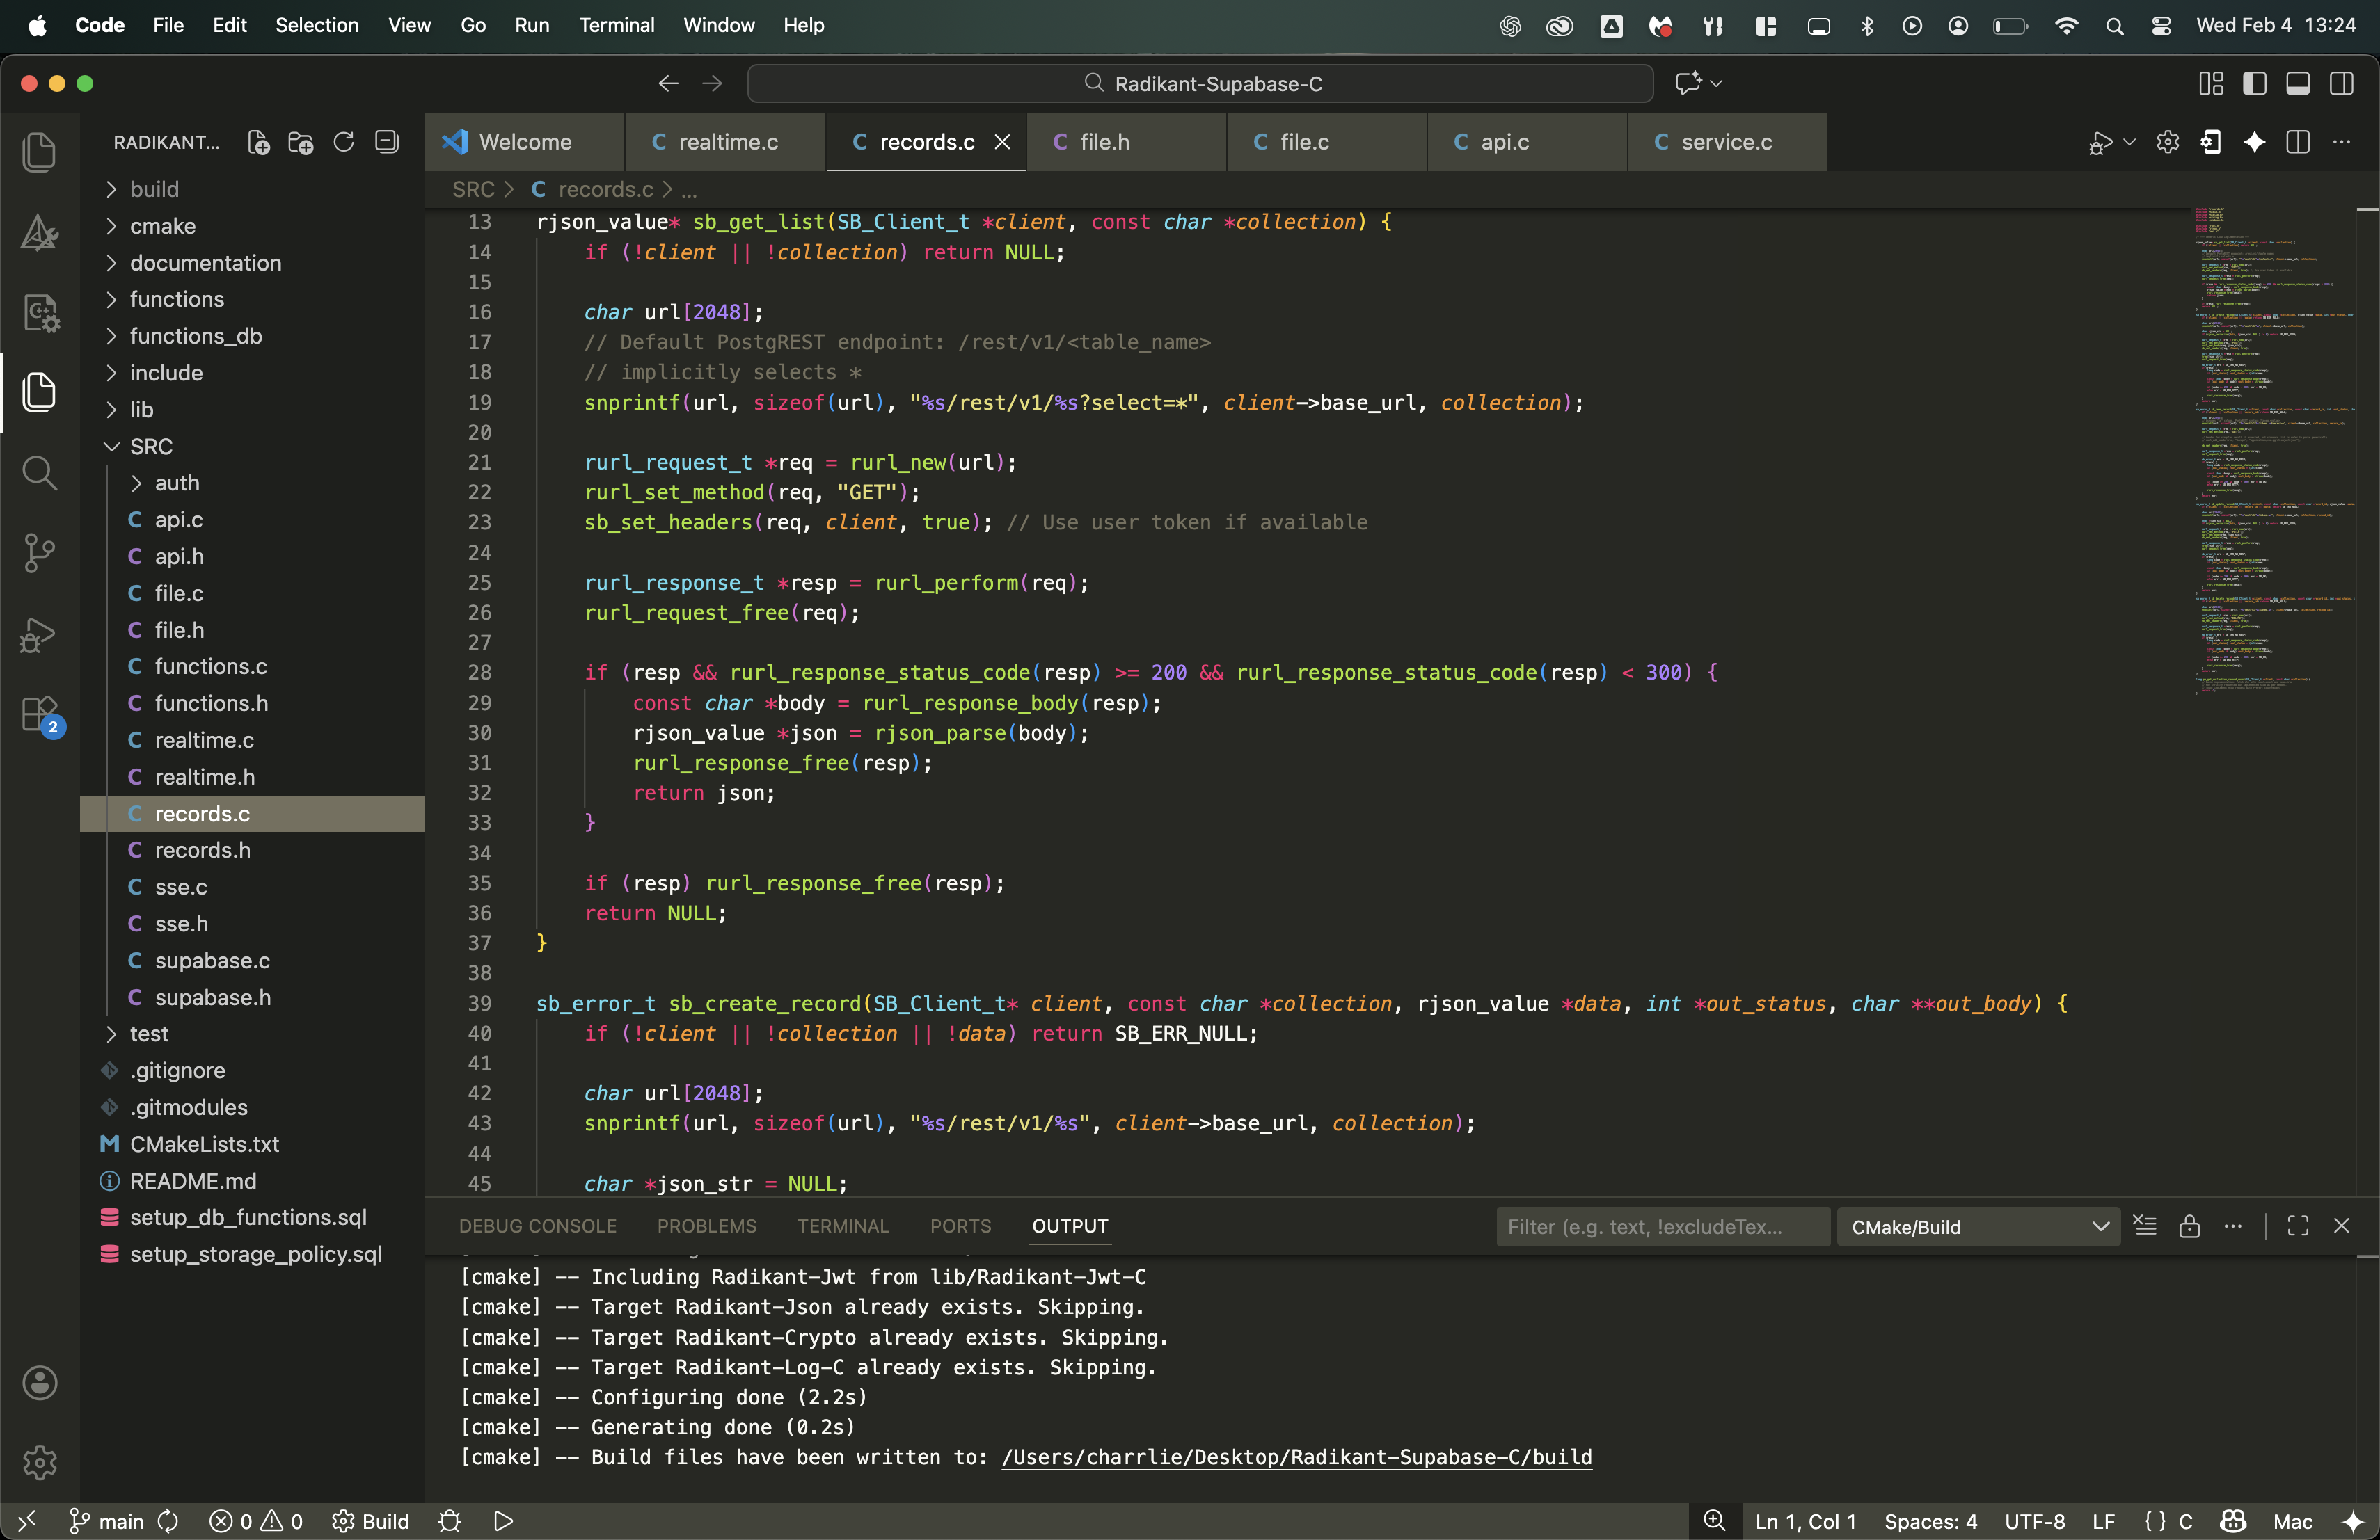Click the Build button in the status bar
The image size is (2380, 1540).
(370, 1521)
